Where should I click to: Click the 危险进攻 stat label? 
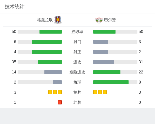(x=77, y=72)
